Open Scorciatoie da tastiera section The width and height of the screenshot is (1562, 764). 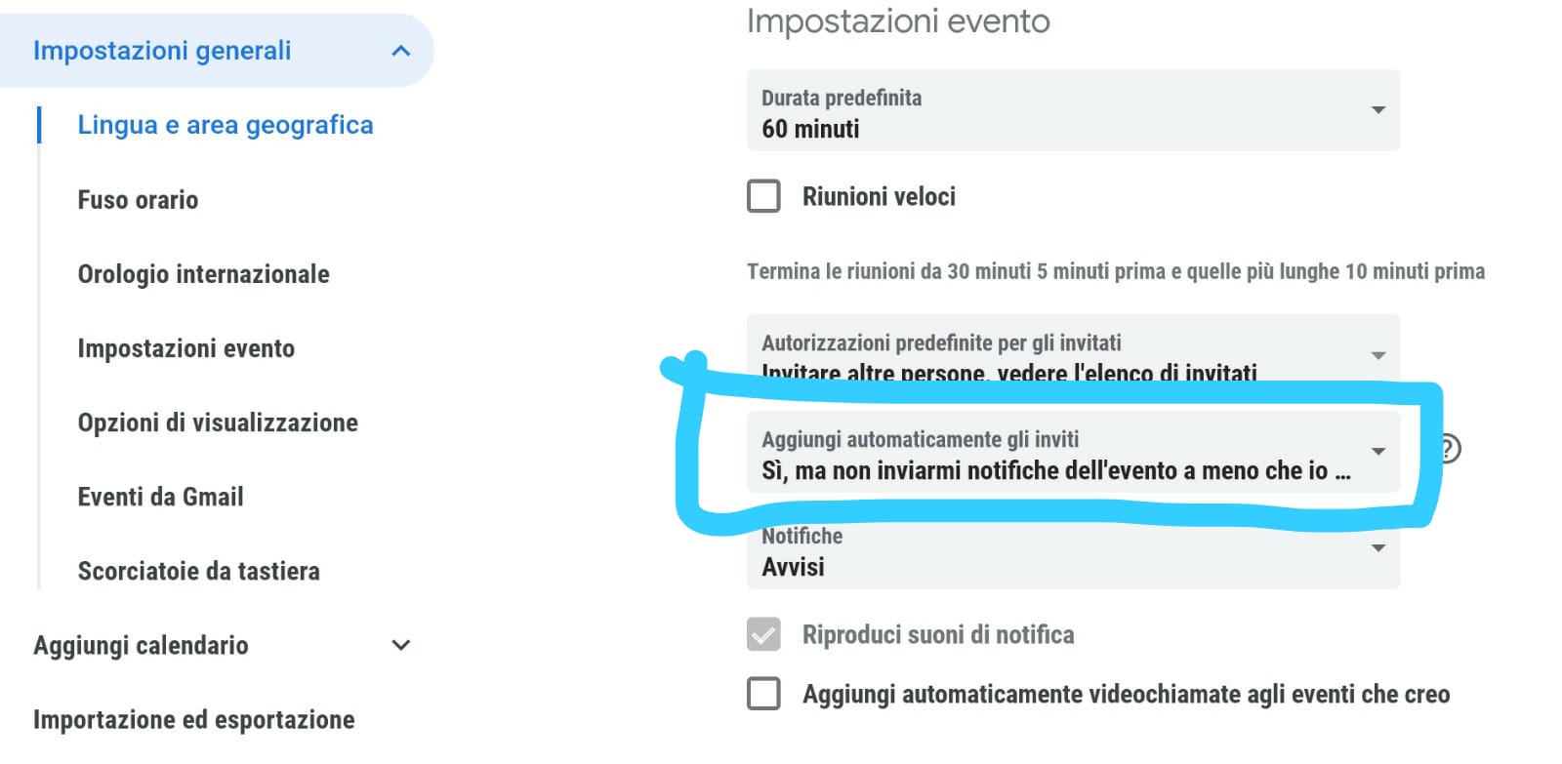point(198,571)
